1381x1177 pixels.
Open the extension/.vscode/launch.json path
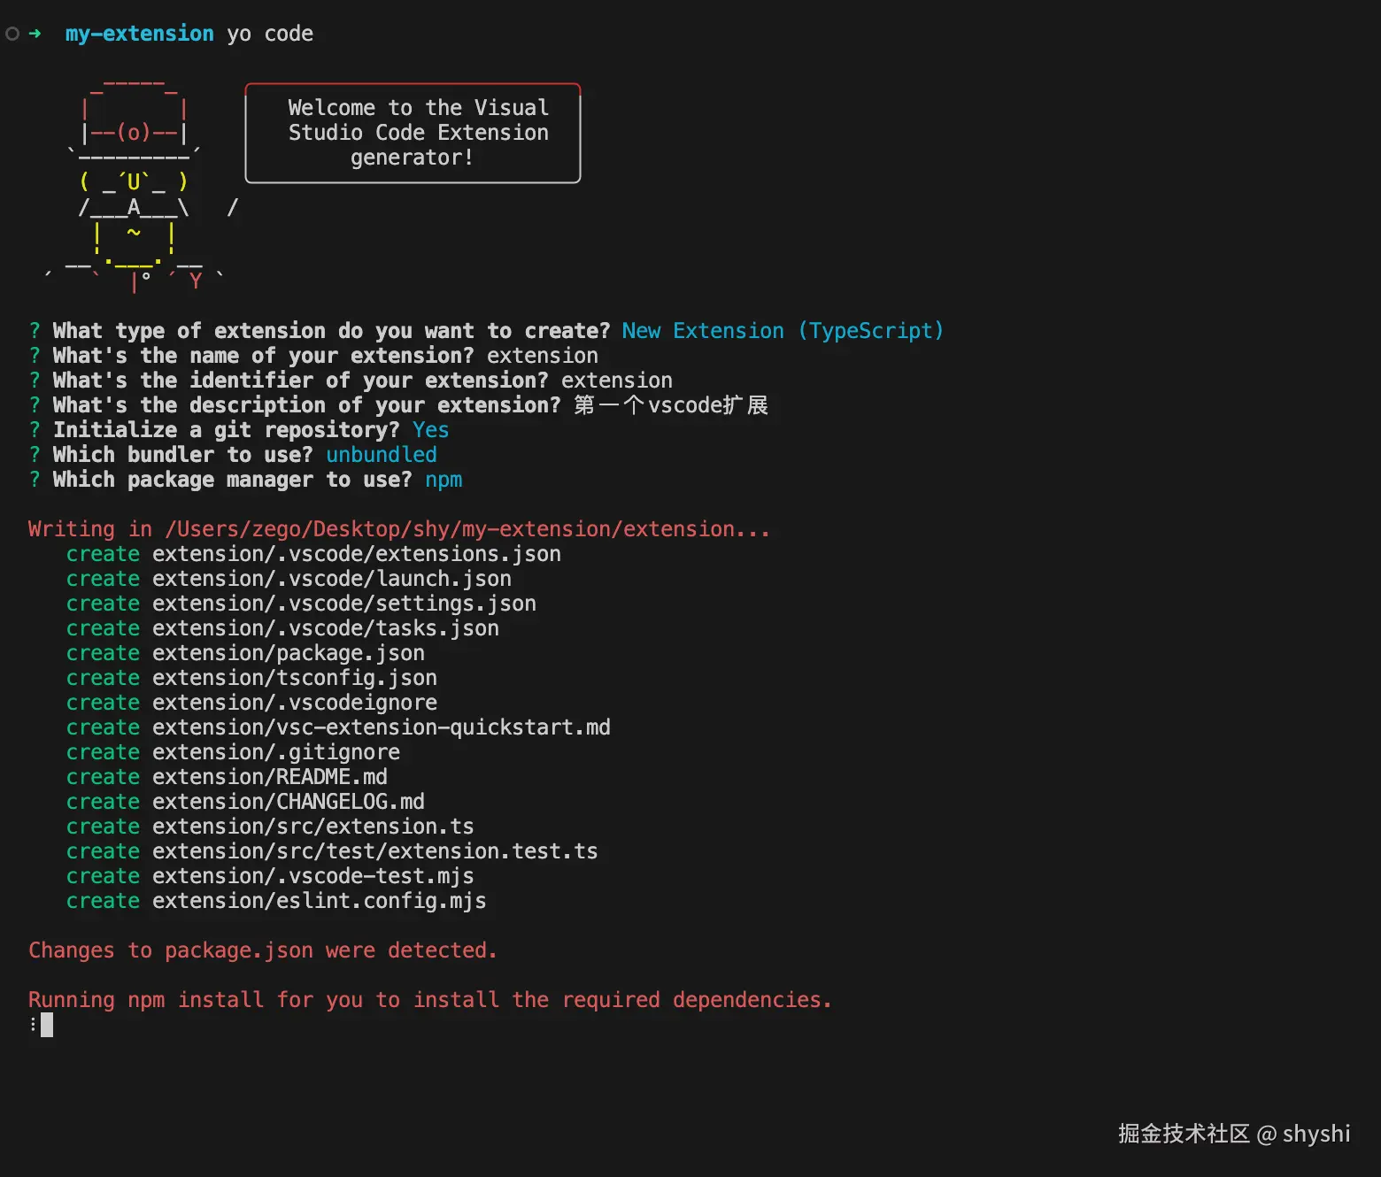click(x=331, y=579)
